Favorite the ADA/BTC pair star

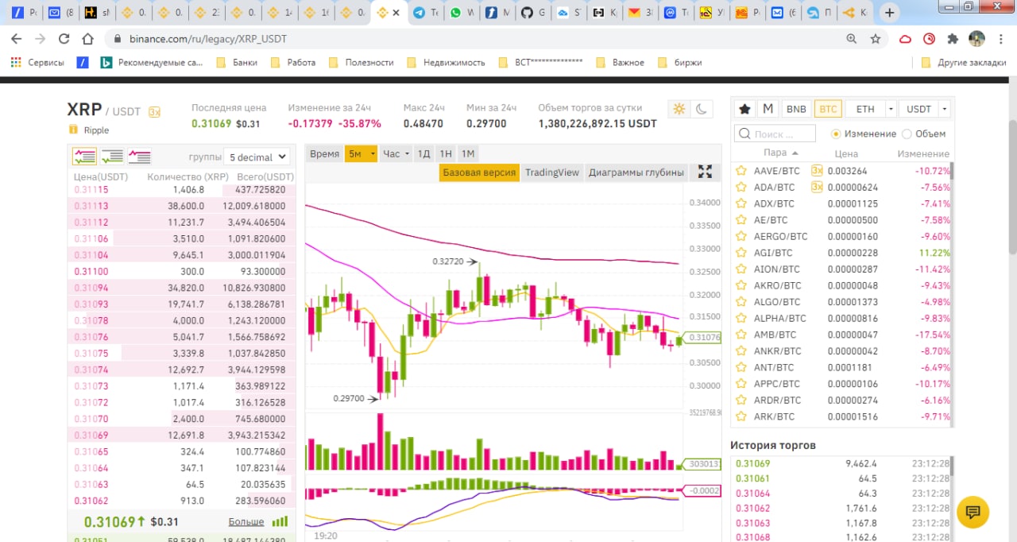point(741,188)
